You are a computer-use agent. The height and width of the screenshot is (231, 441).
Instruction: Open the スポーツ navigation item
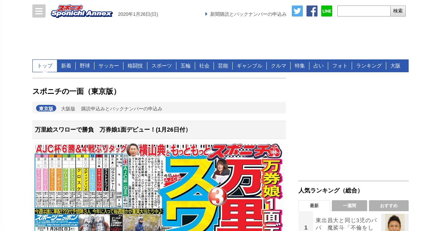coord(162,66)
